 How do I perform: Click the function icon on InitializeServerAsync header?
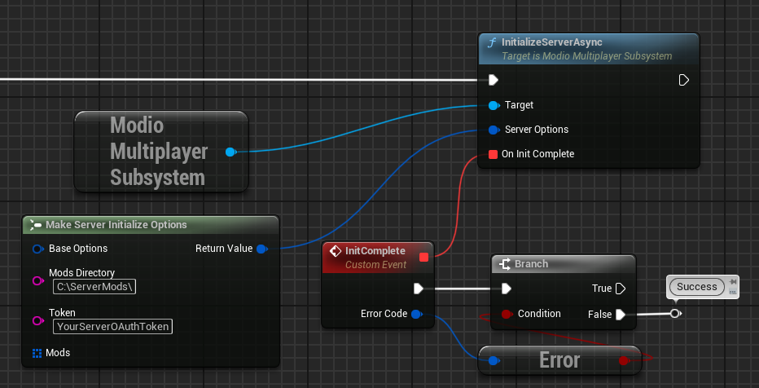click(492, 42)
